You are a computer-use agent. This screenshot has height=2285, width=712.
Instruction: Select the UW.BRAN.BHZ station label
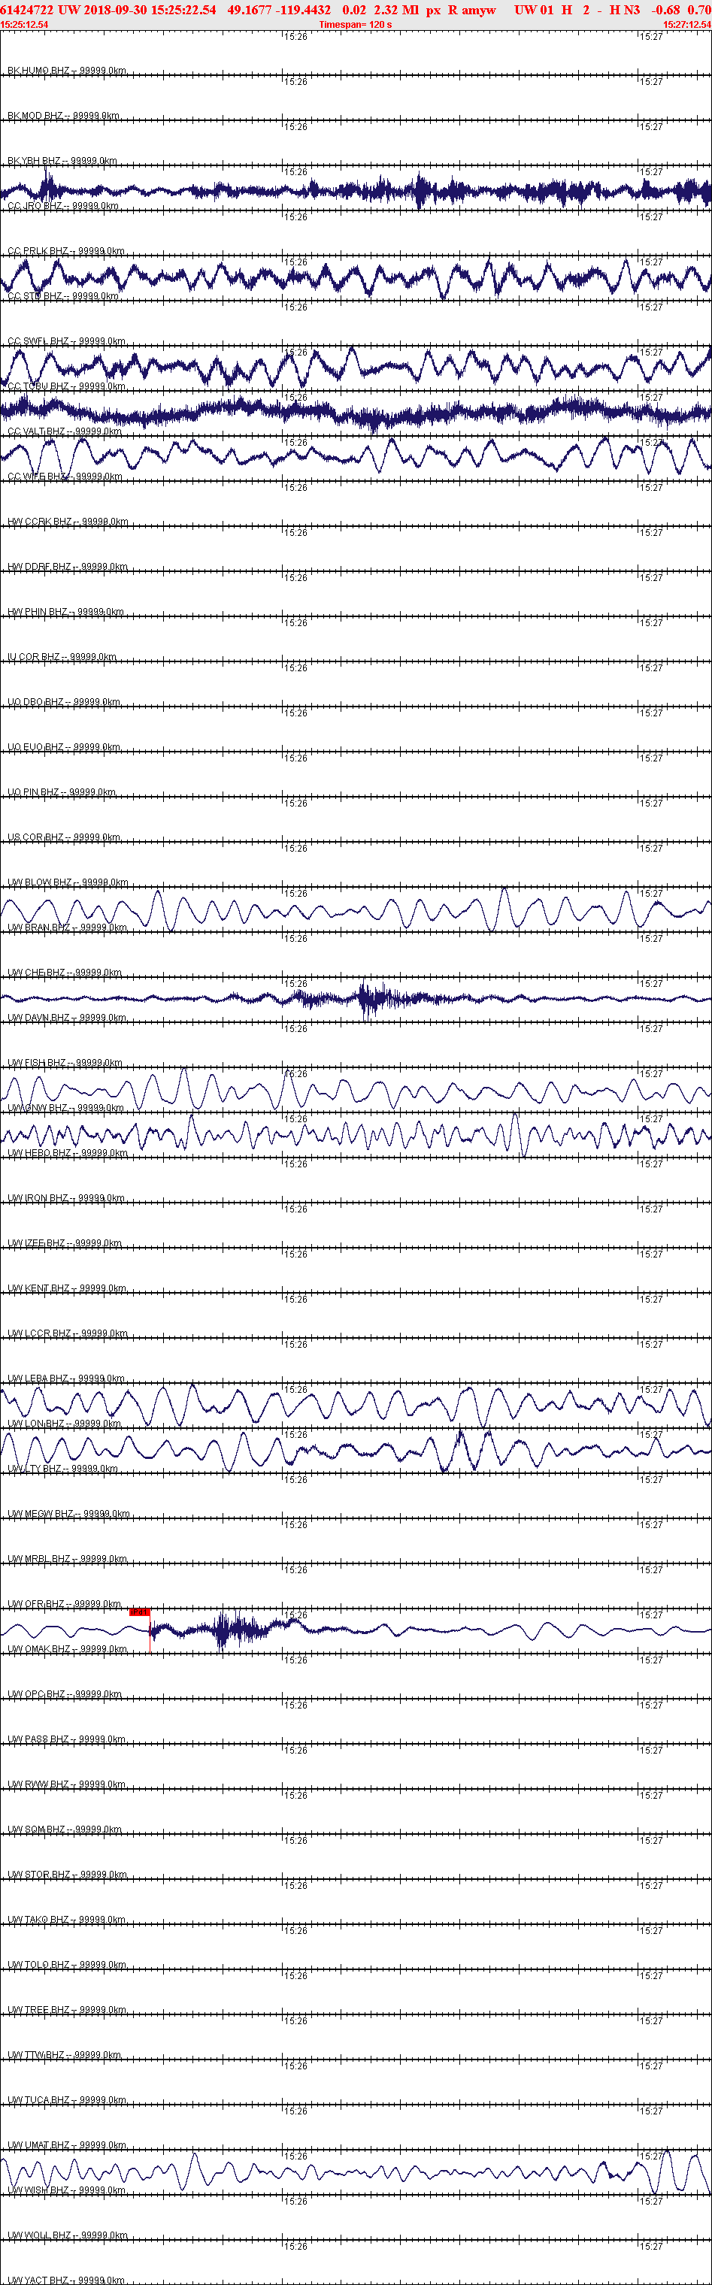(68, 927)
